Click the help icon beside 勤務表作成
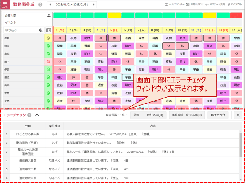 [x=40, y=5]
